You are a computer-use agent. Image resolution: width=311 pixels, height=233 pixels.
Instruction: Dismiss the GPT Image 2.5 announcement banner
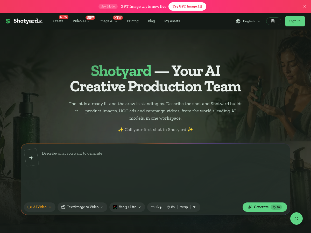305,6
